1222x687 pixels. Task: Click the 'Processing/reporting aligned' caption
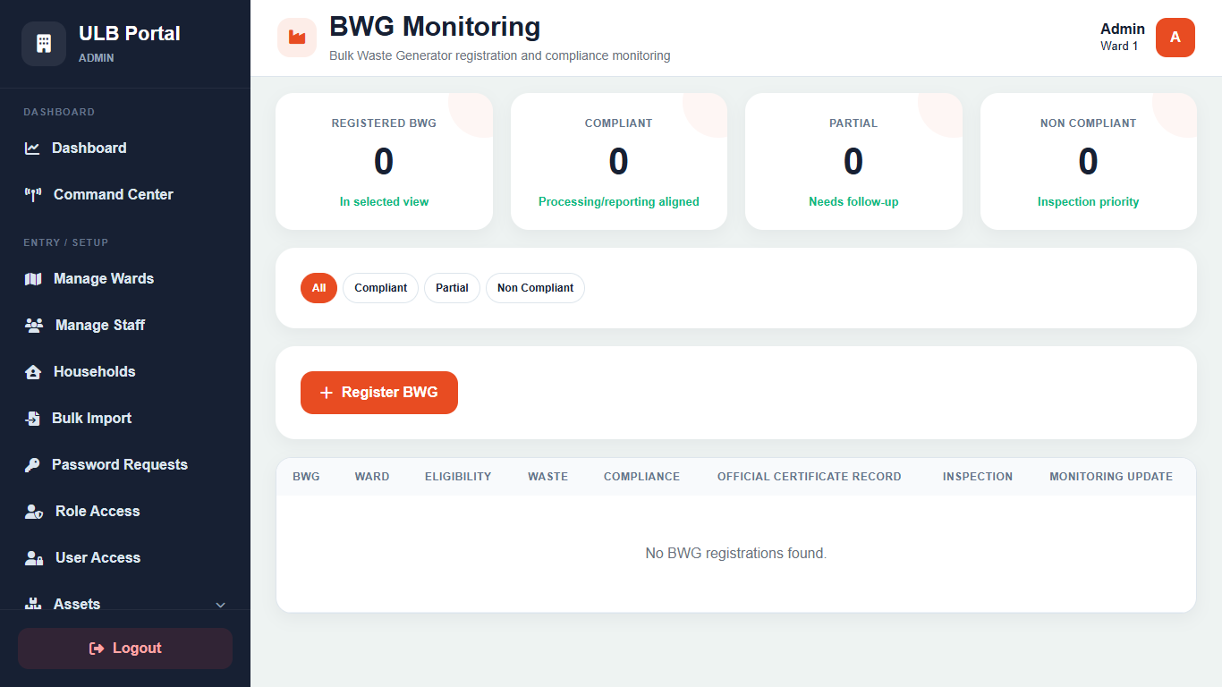(x=619, y=202)
